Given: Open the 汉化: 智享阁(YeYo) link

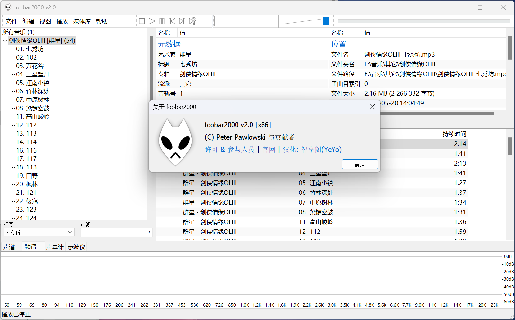Looking at the screenshot, I should coord(312,150).
